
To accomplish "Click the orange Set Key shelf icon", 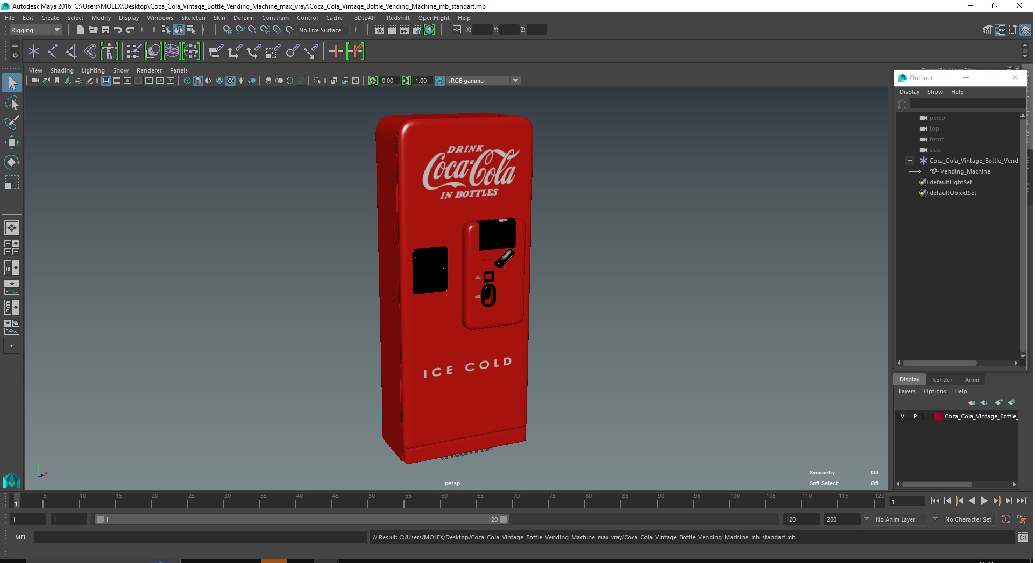I will click(x=336, y=52).
